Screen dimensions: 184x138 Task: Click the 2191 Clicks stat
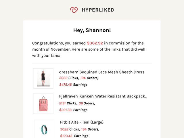point(68,103)
